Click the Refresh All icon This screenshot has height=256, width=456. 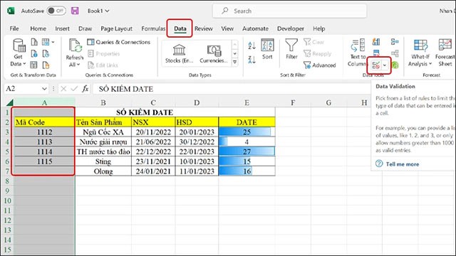tap(75, 46)
